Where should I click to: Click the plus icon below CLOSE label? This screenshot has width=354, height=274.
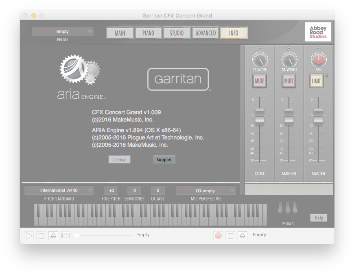click(260, 178)
